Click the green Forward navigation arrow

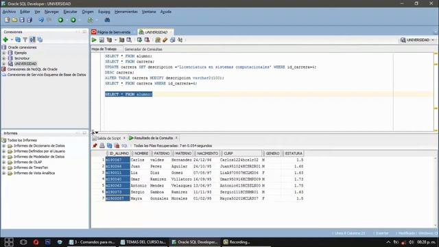(x=73, y=20)
